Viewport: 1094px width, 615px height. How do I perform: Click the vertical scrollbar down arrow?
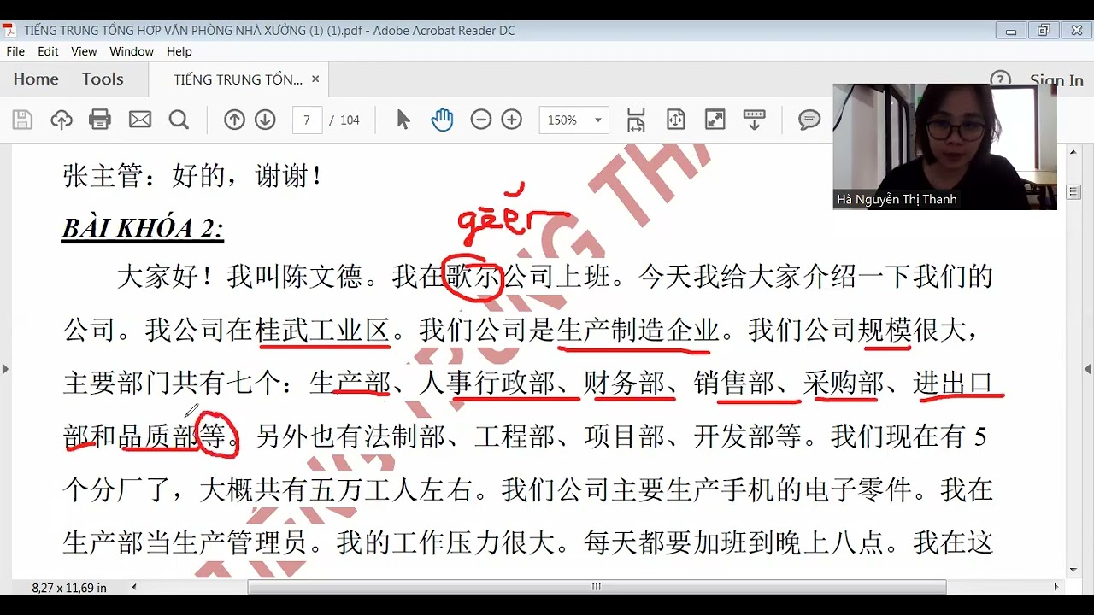[x=1074, y=570]
